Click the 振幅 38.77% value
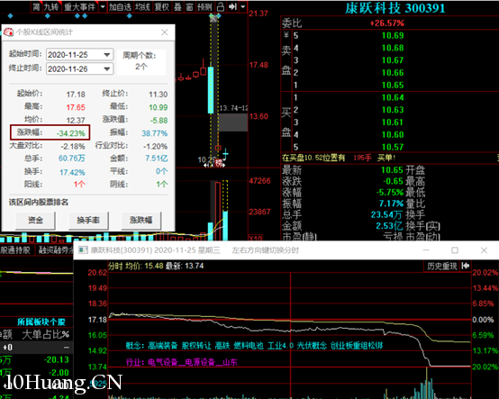The width and height of the screenshot is (499, 399). (154, 133)
